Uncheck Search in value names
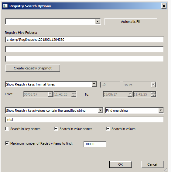 point(56,128)
